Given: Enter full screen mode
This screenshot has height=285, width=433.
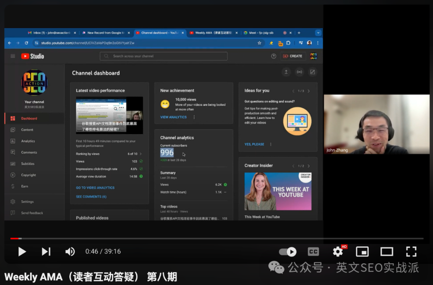Looking at the screenshot, I should [411, 252].
